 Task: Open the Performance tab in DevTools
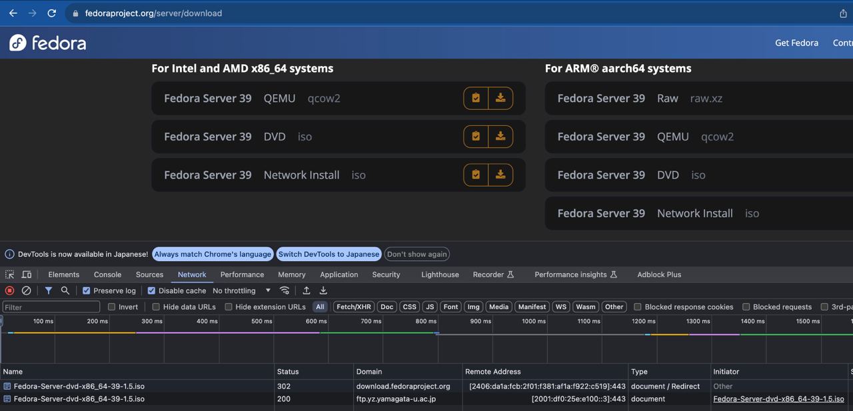(x=242, y=274)
